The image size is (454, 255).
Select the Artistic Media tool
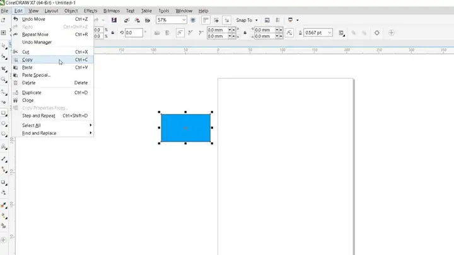[x=4, y=103]
